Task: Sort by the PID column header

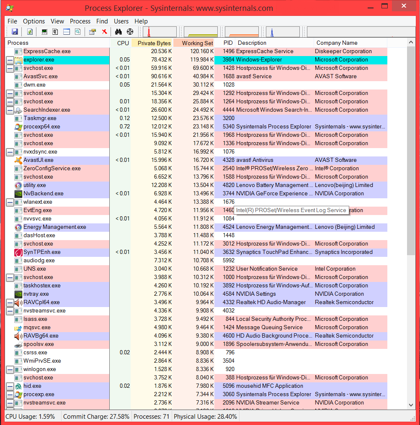Action: click(x=225, y=43)
